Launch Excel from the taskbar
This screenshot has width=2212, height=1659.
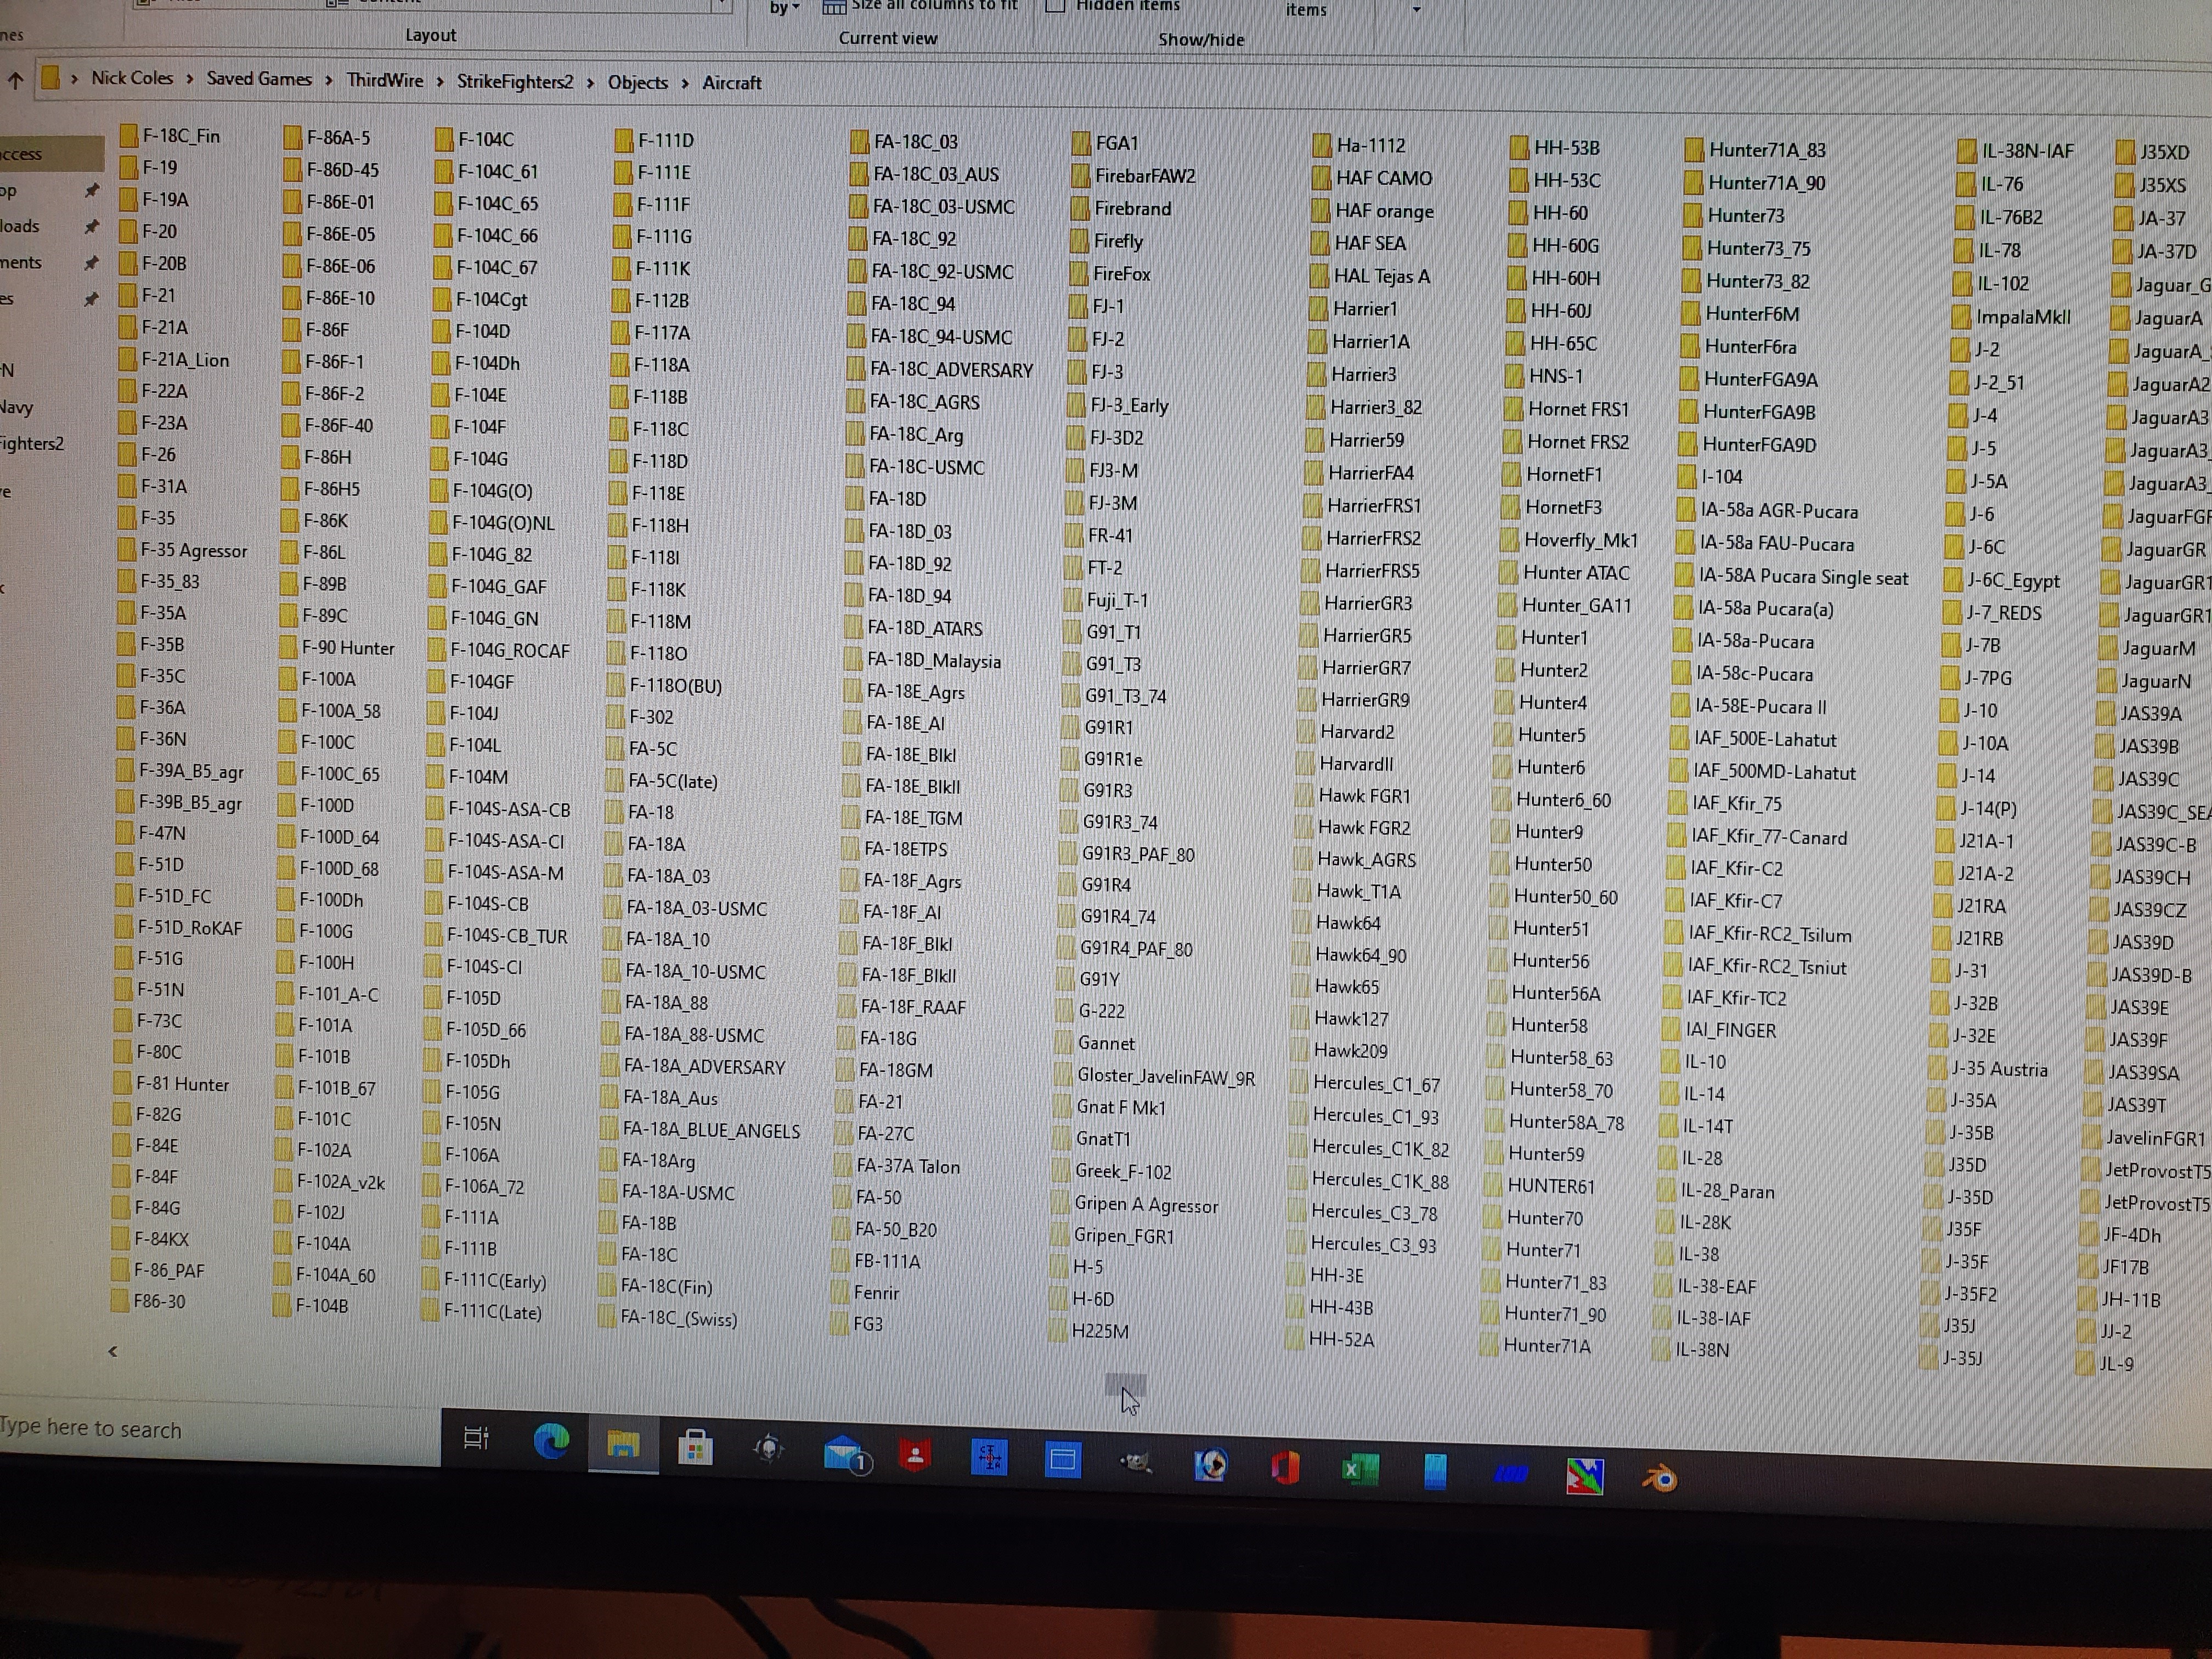point(1359,1469)
